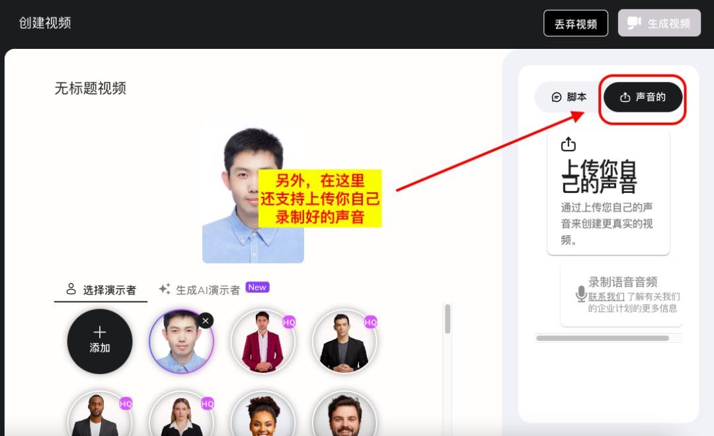This screenshot has height=436, width=714.
Task: Select the blonde woman presenter avatar
Action: pyautogui.click(x=181, y=418)
